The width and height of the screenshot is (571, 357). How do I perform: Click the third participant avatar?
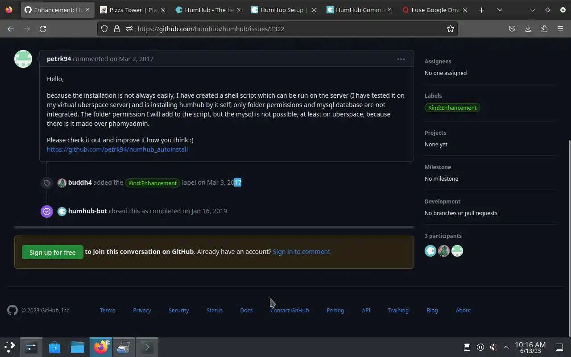(457, 251)
